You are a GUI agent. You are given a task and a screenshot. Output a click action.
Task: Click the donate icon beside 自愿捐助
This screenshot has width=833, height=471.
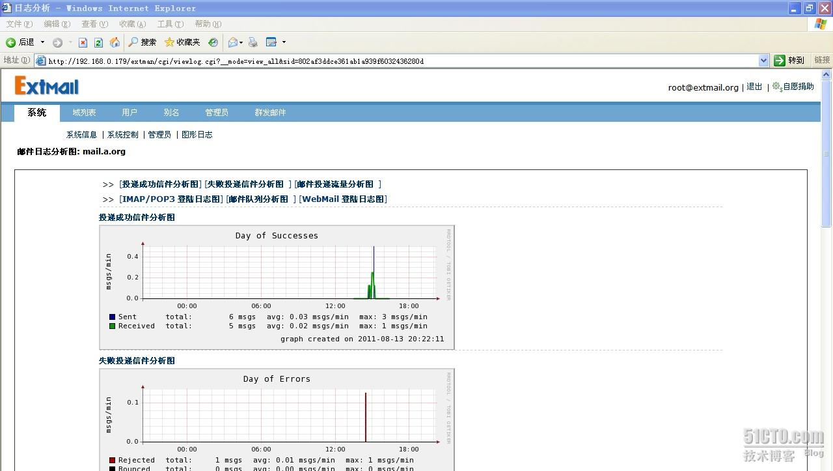point(777,87)
